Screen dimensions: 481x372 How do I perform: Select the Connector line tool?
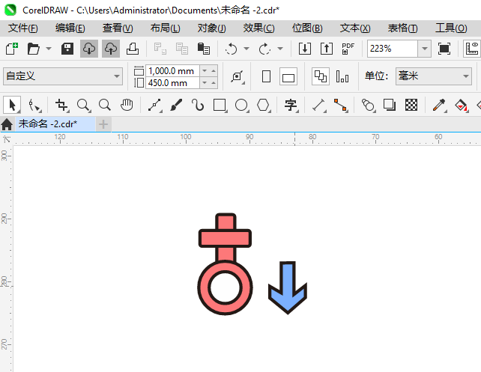[x=340, y=105]
